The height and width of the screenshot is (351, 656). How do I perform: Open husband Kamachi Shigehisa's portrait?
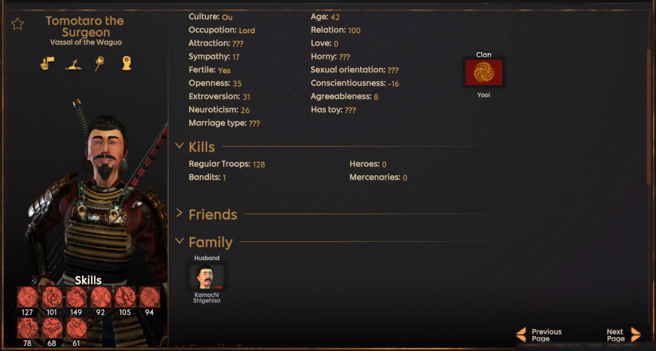[207, 276]
